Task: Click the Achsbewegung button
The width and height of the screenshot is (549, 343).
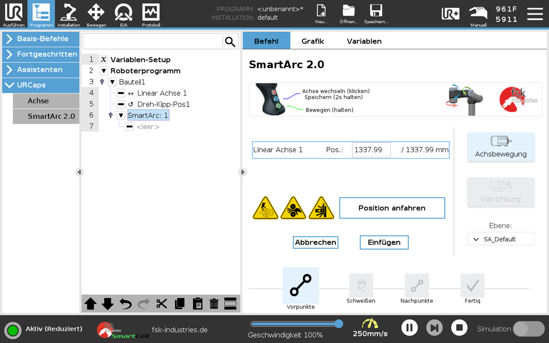Action: pyautogui.click(x=501, y=147)
